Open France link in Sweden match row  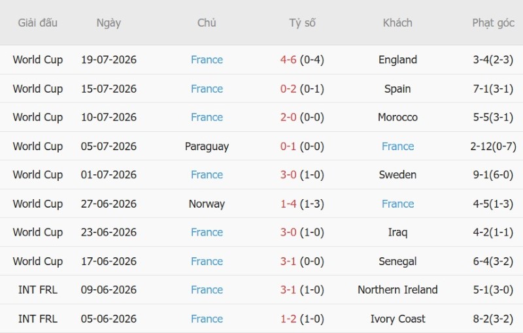tap(207, 174)
